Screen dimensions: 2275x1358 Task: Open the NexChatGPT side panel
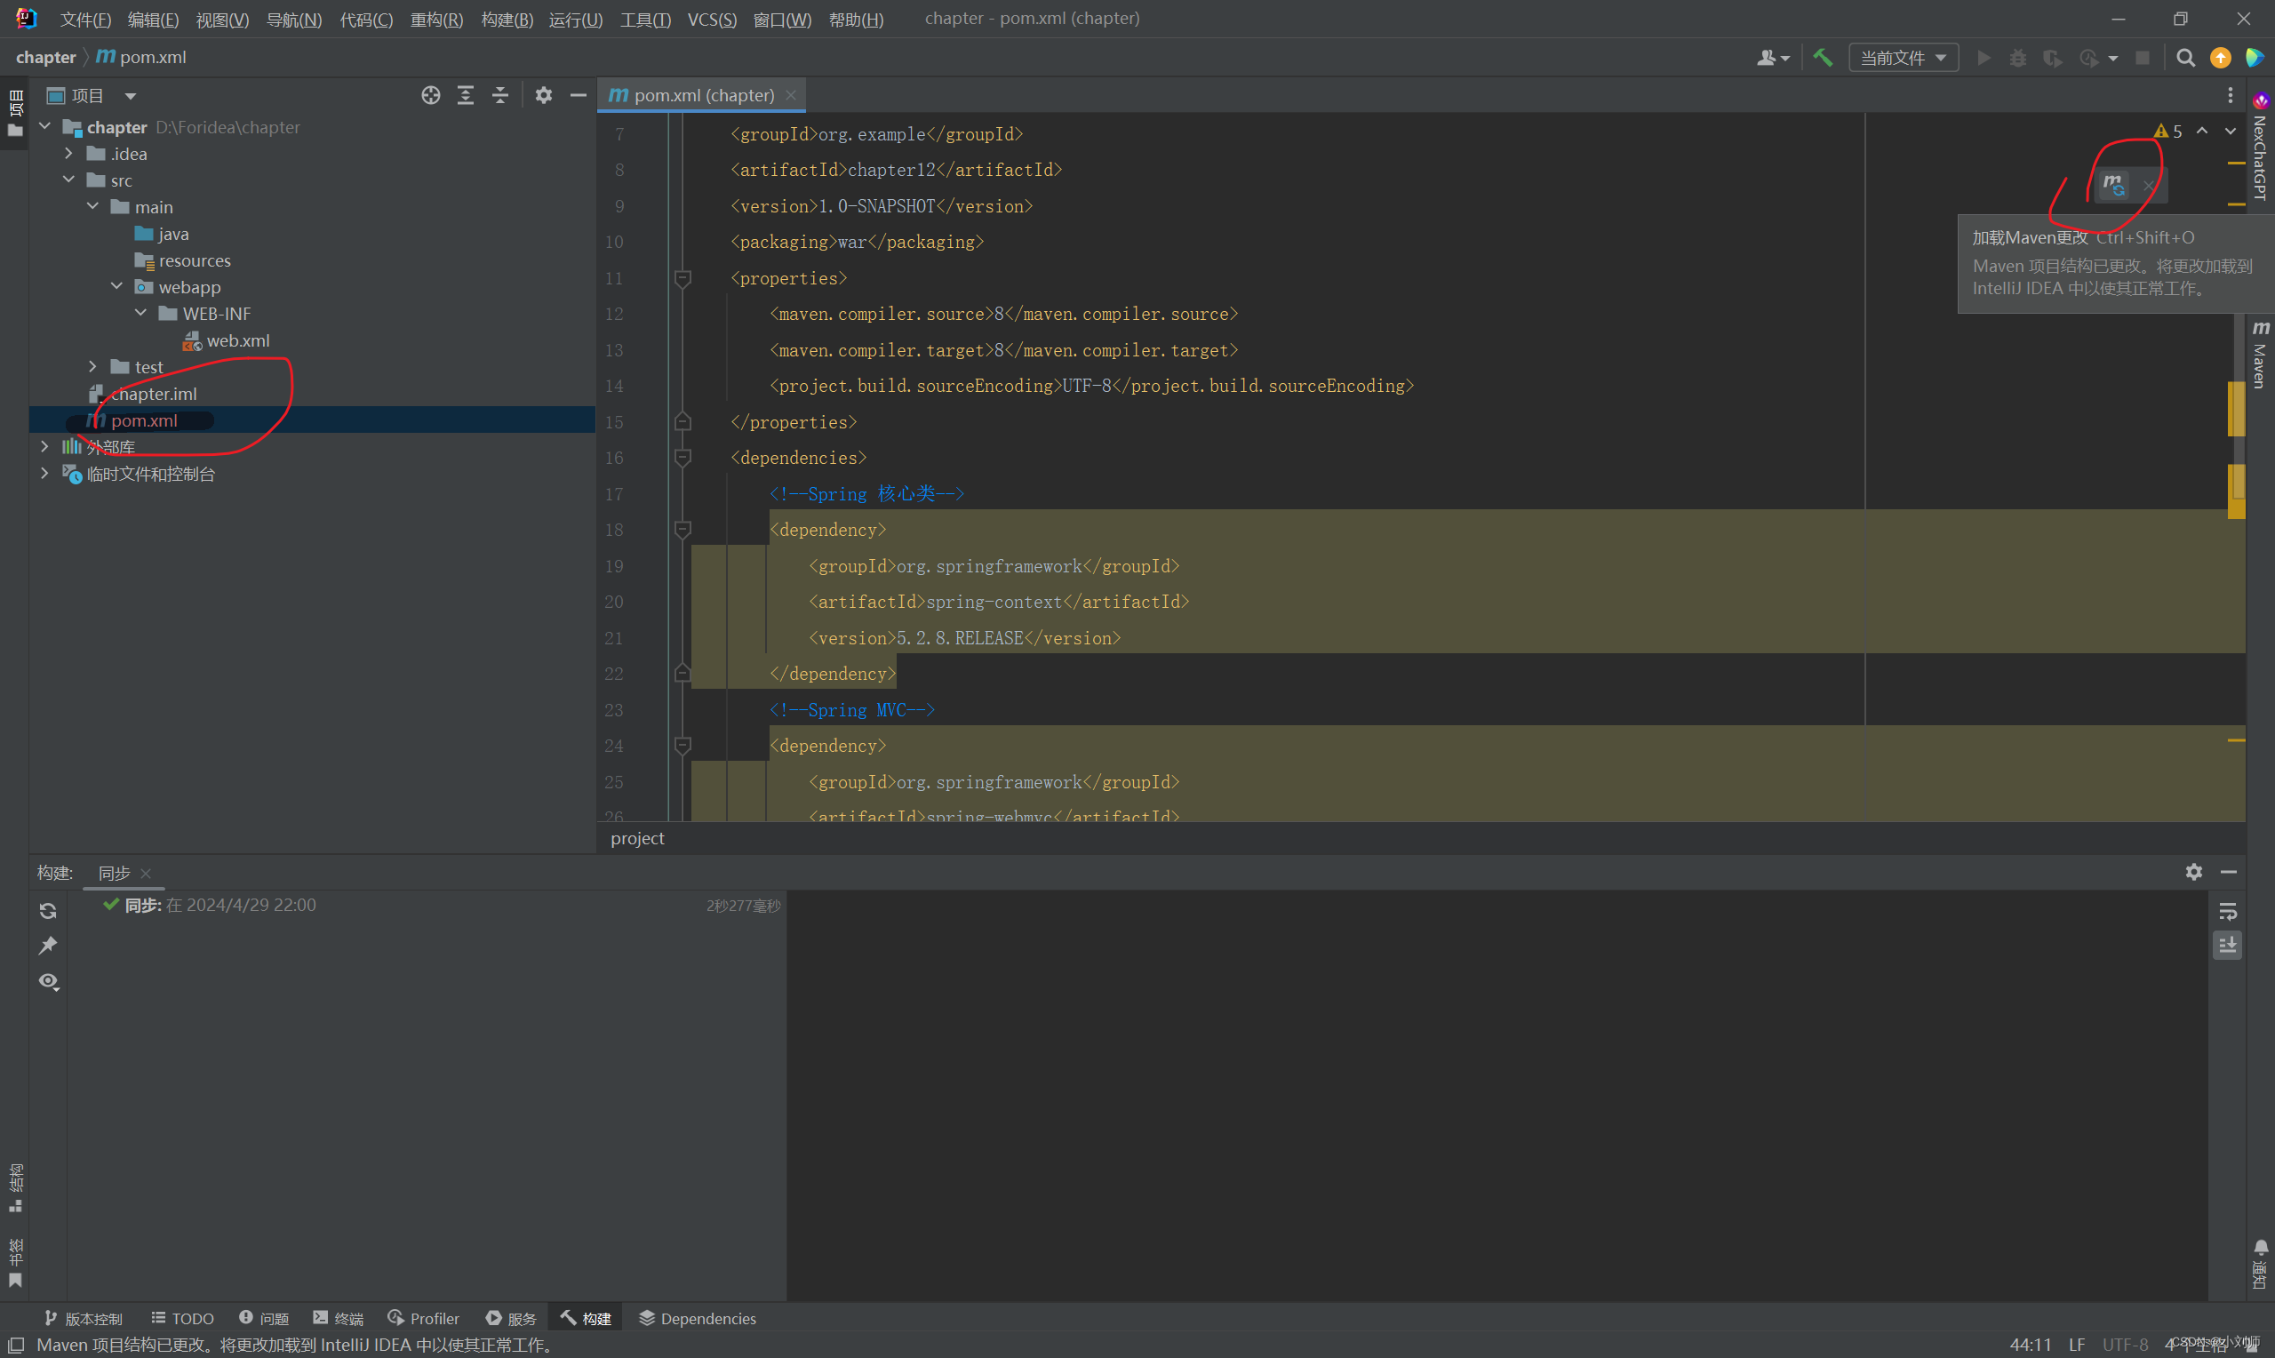click(x=2261, y=147)
